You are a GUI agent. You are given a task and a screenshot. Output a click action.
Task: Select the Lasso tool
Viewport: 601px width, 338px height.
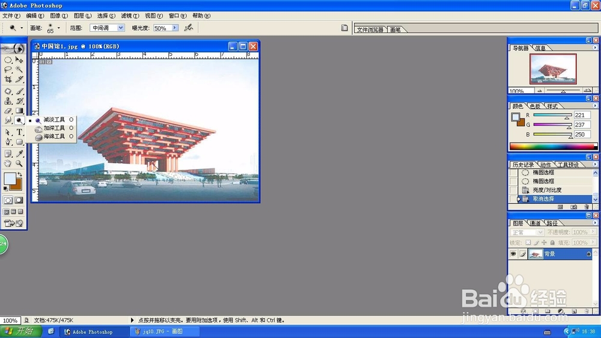pos(8,70)
